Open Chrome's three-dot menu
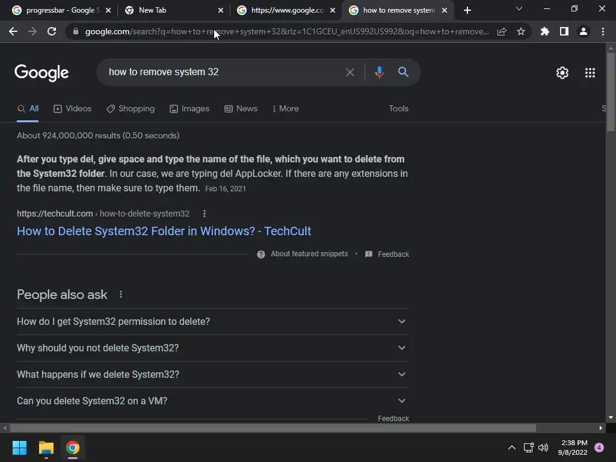This screenshot has height=462, width=616. [x=603, y=31]
